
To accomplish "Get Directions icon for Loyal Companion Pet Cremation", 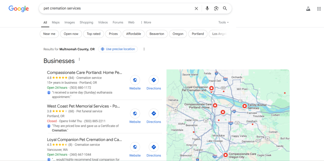I will click(x=154, y=147).
